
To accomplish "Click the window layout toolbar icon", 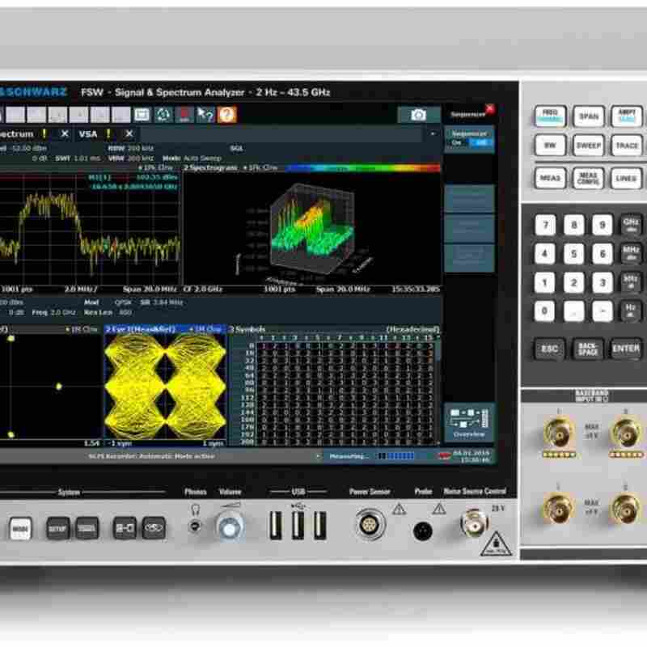I will pos(142,115).
